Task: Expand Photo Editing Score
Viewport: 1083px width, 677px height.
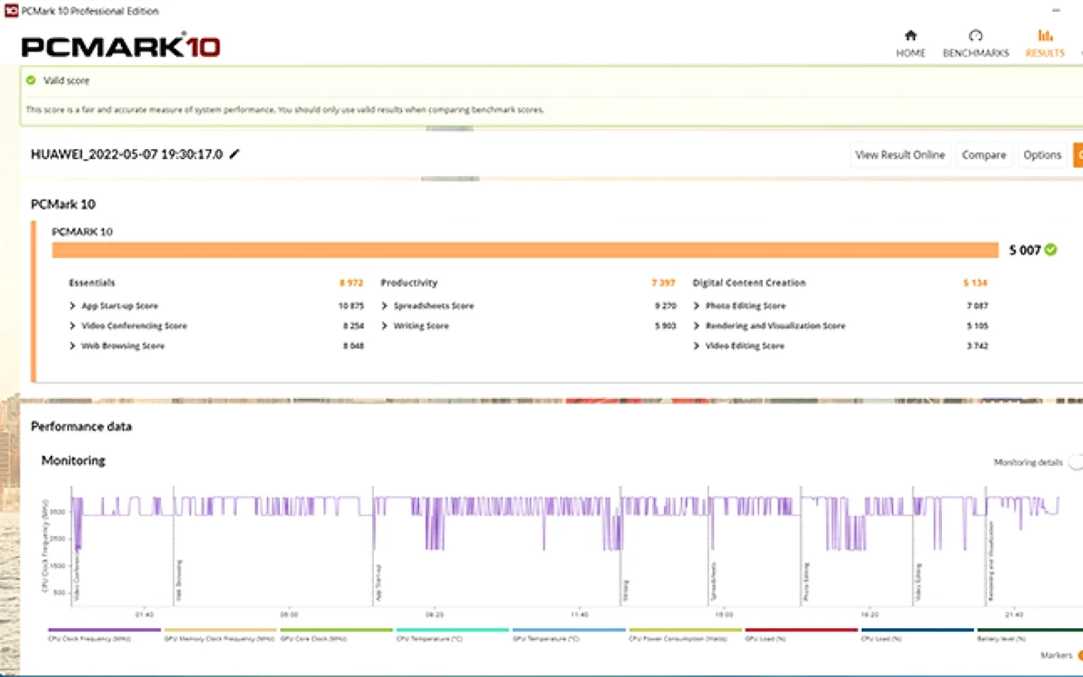Action: coord(696,306)
